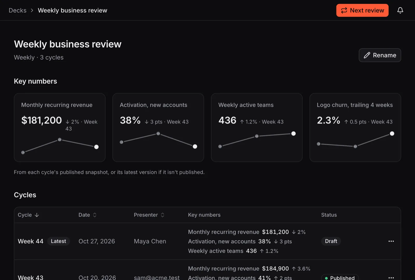Image resolution: width=415 pixels, height=280 pixels.
Task: Sort the table by Cycle column
Action: coord(28,215)
